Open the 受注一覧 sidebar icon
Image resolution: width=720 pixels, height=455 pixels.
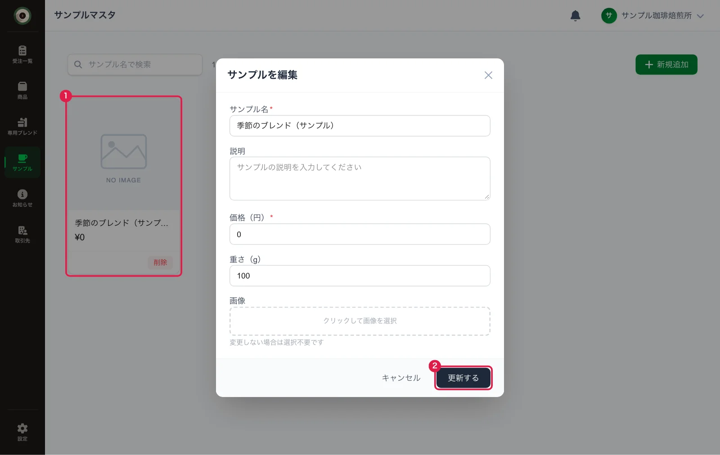22,54
